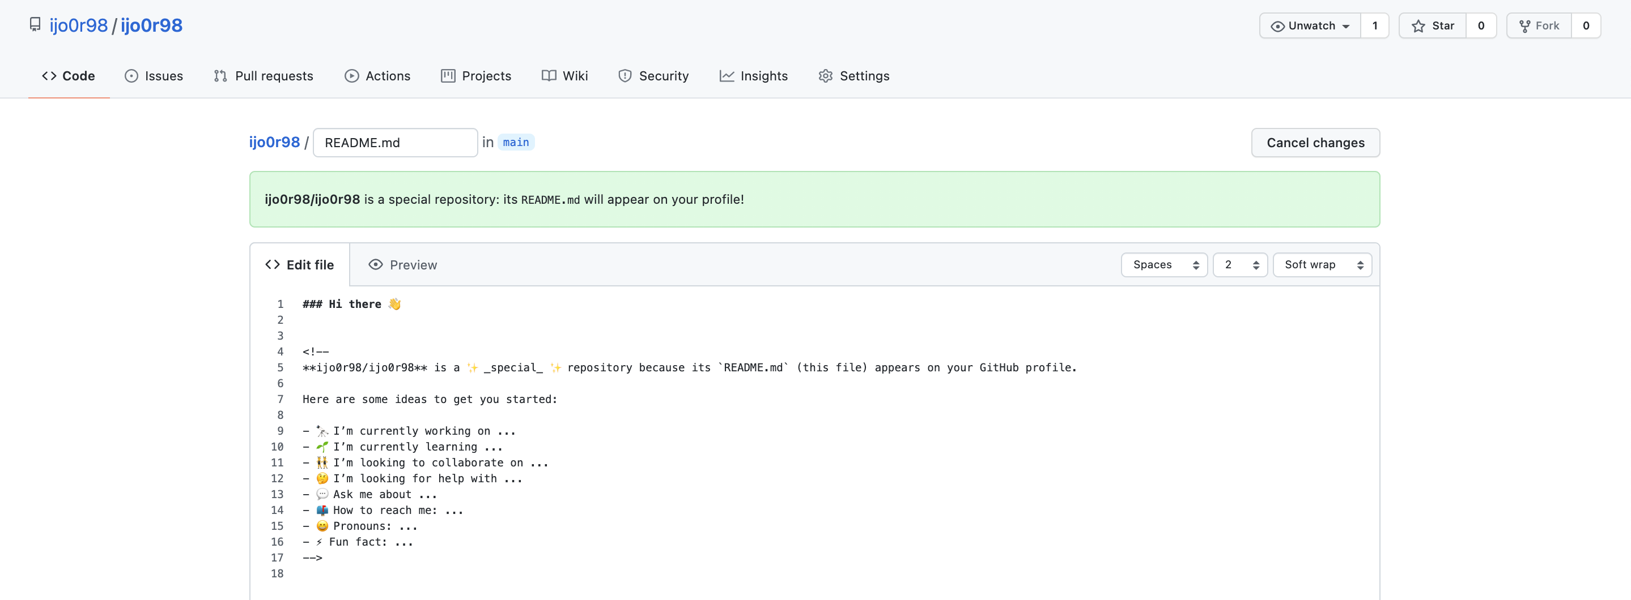The width and height of the screenshot is (1631, 600).
Task: Open the bold ijo0r98 repository name link
Action: point(151,25)
